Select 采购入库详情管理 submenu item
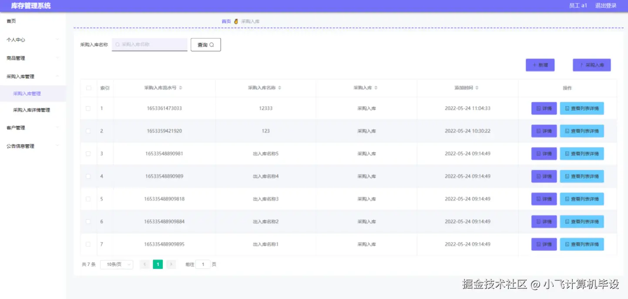This screenshot has height=299, width=628. click(x=33, y=110)
